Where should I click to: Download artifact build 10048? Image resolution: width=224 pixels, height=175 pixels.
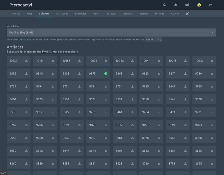tap(132, 61)
